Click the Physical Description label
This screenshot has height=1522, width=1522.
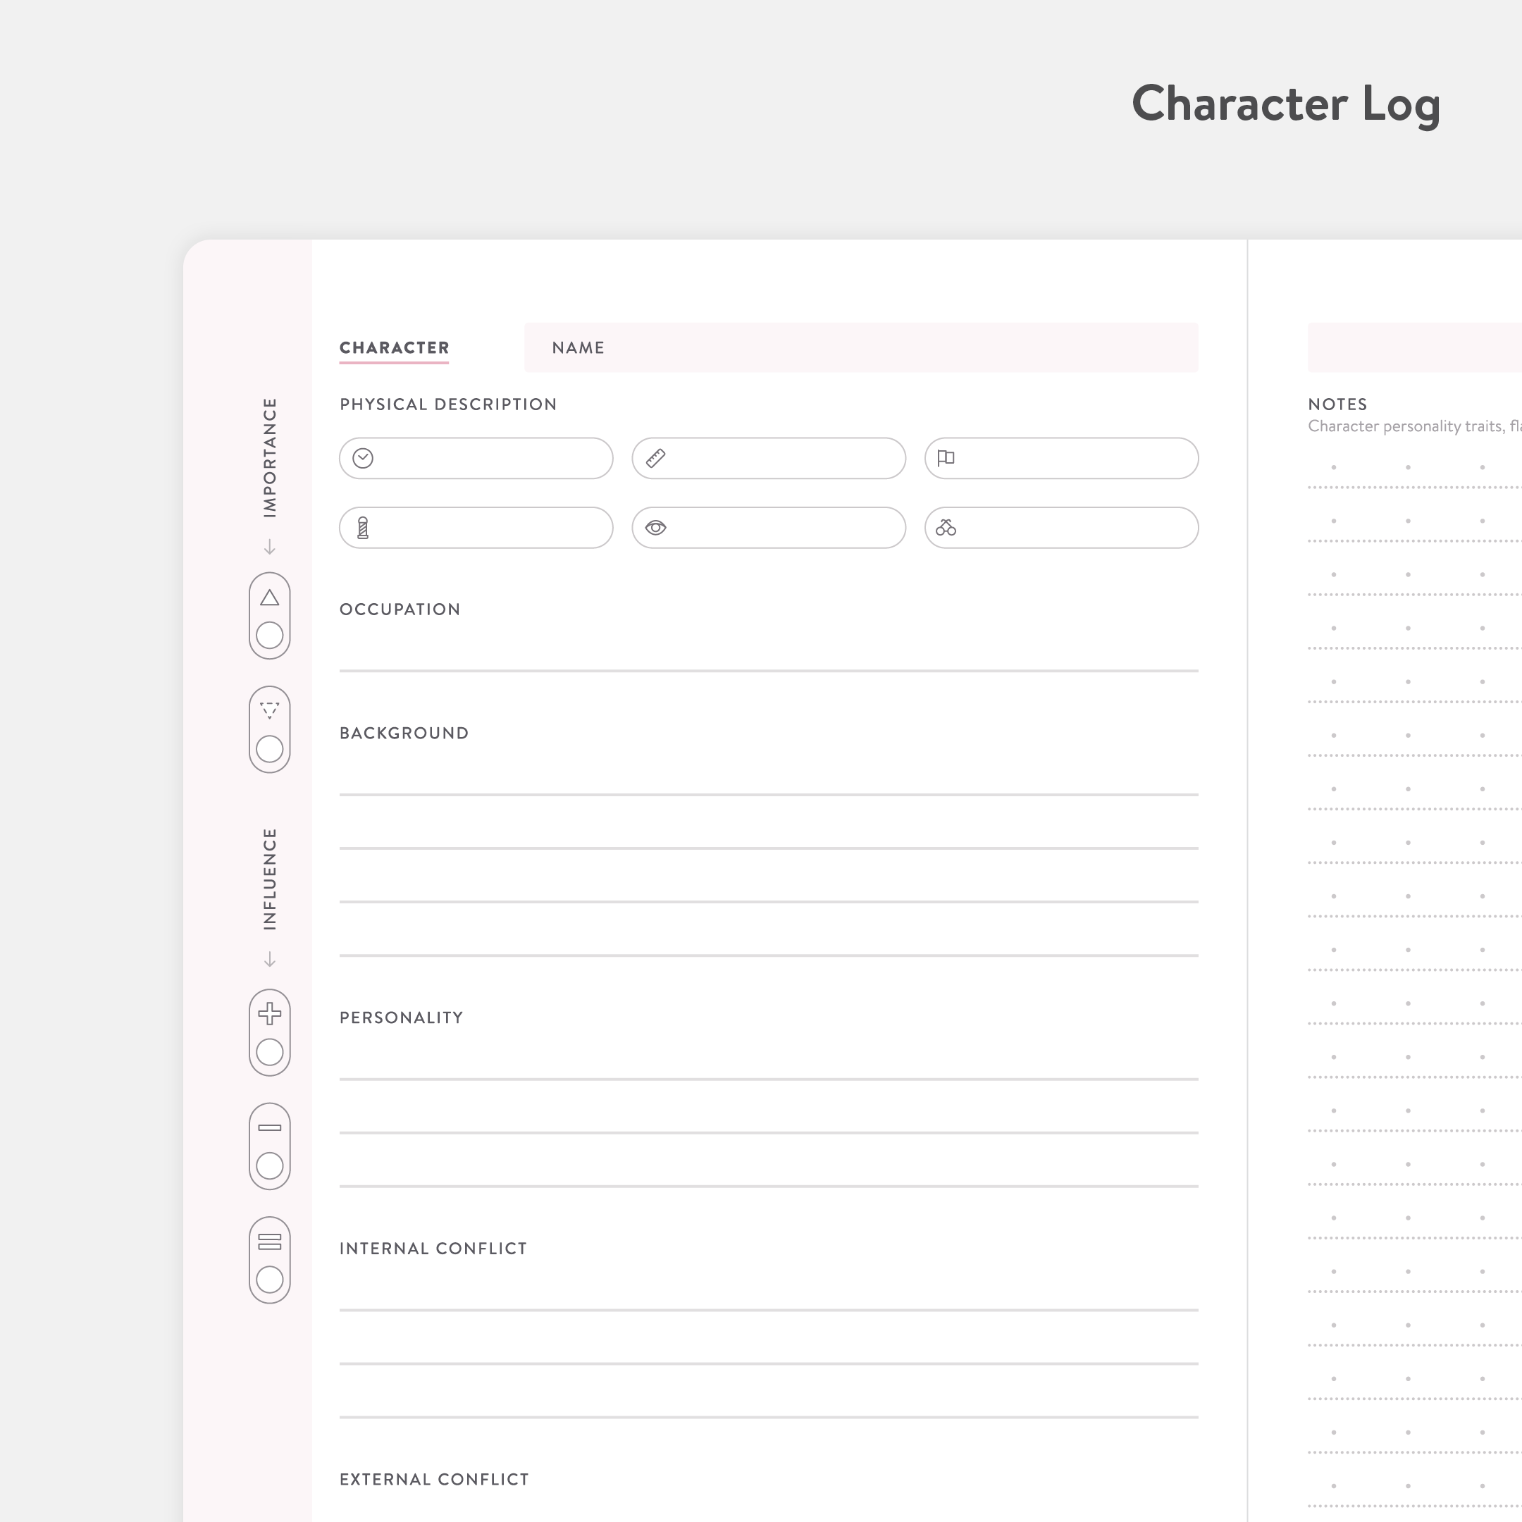[448, 404]
